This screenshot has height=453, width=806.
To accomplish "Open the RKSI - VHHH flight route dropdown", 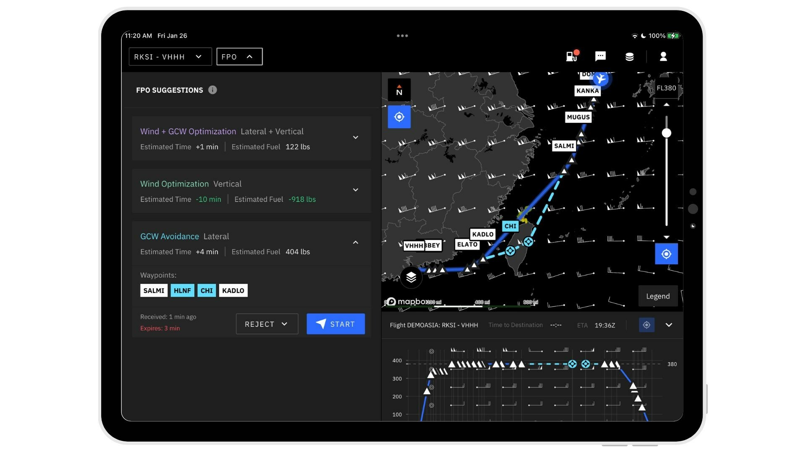I will click(x=170, y=56).
